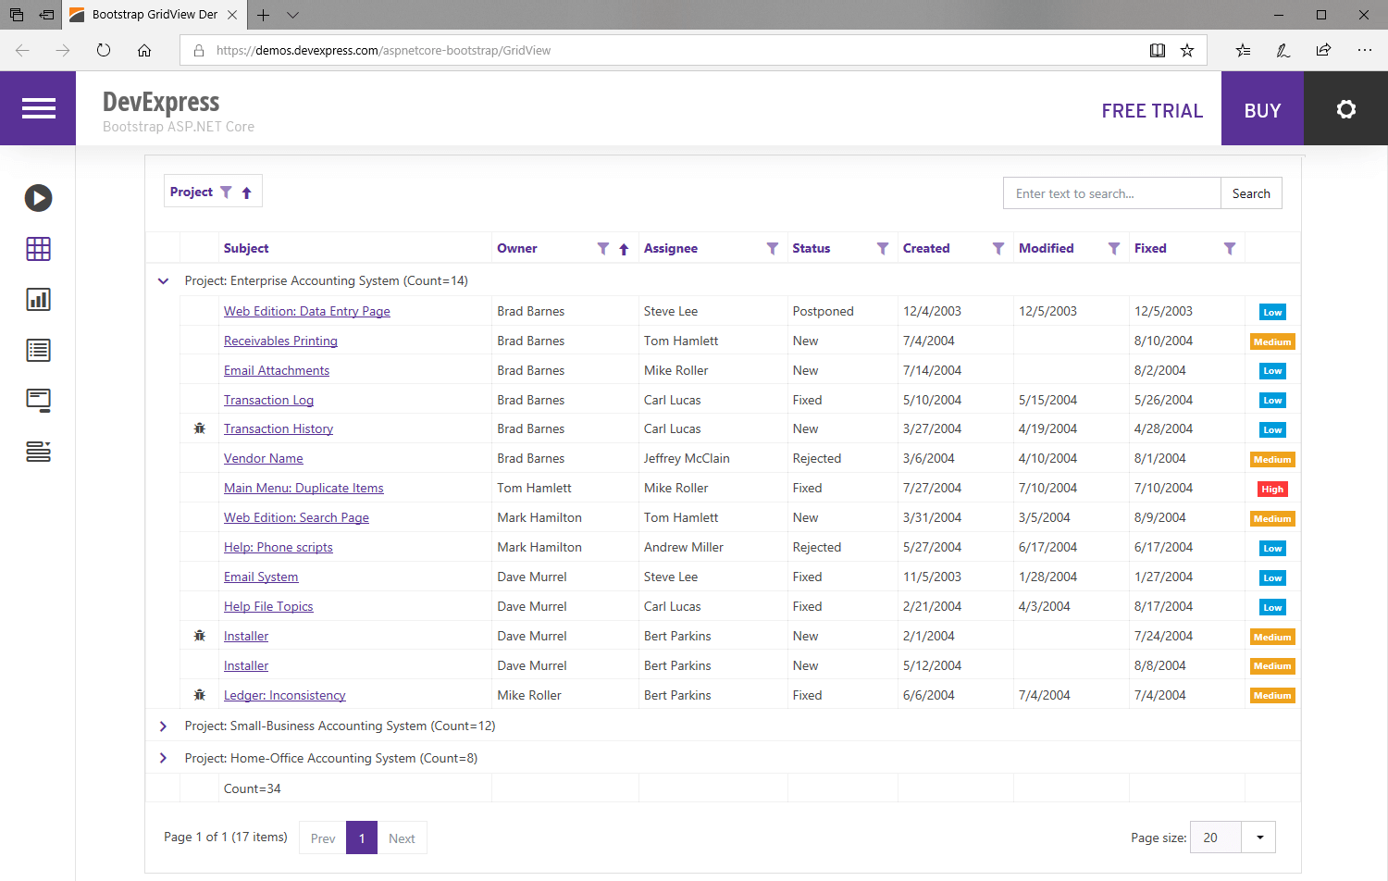This screenshot has width=1388, height=881.
Task: Click the FREE TRIAL menu item
Action: [1152, 111]
